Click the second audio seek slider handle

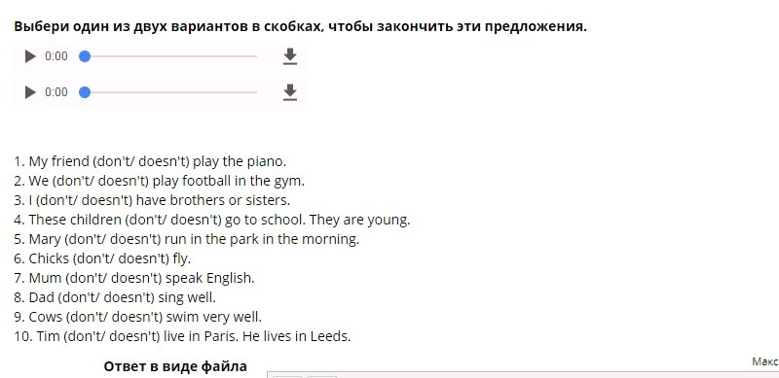[x=85, y=92]
